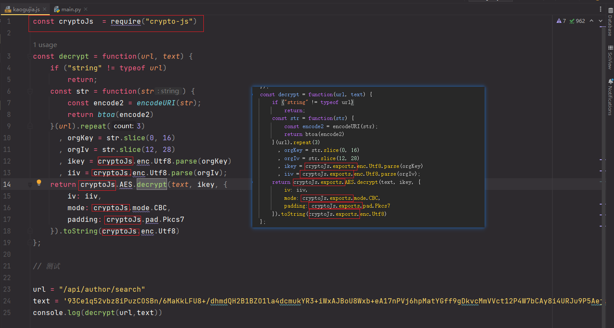The image size is (614, 328).
Task: Click typeof keyword on line 4
Action: 132,68
